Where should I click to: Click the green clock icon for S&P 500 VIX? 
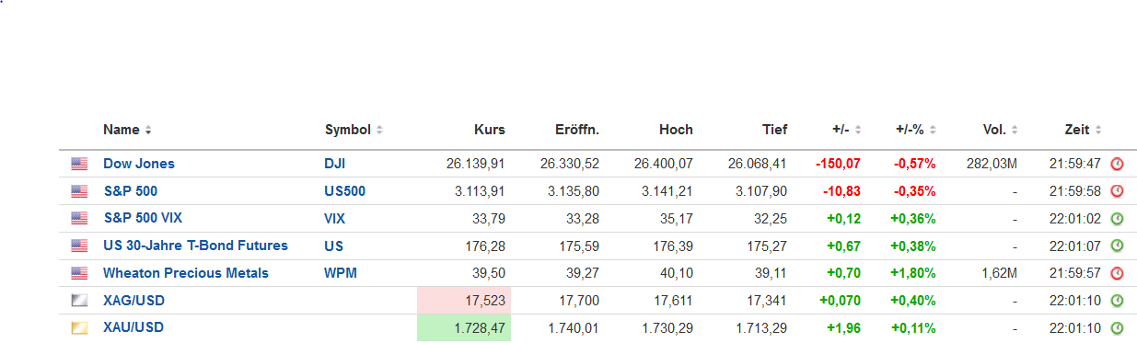click(x=1117, y=219)
